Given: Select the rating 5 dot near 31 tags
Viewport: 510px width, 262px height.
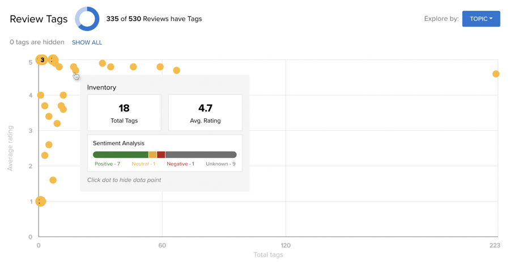Looking at the screenshot, I should [102, 63].
